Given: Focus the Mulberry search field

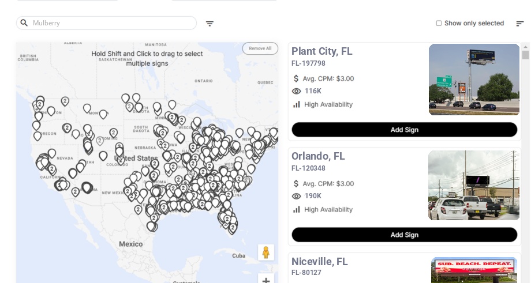Looking at the screenshot, I should [x=106, y=23].
